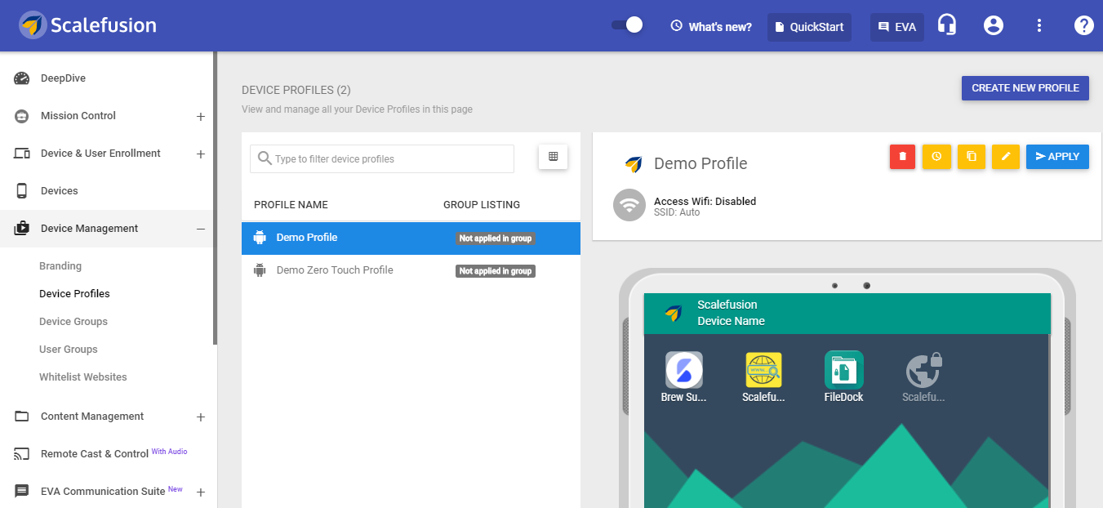Image resolution: width=1103 pixels, height=508 pixels.
Task: Edit Demo Profile with the pencil icon
Action: (x=1005, y=157)
